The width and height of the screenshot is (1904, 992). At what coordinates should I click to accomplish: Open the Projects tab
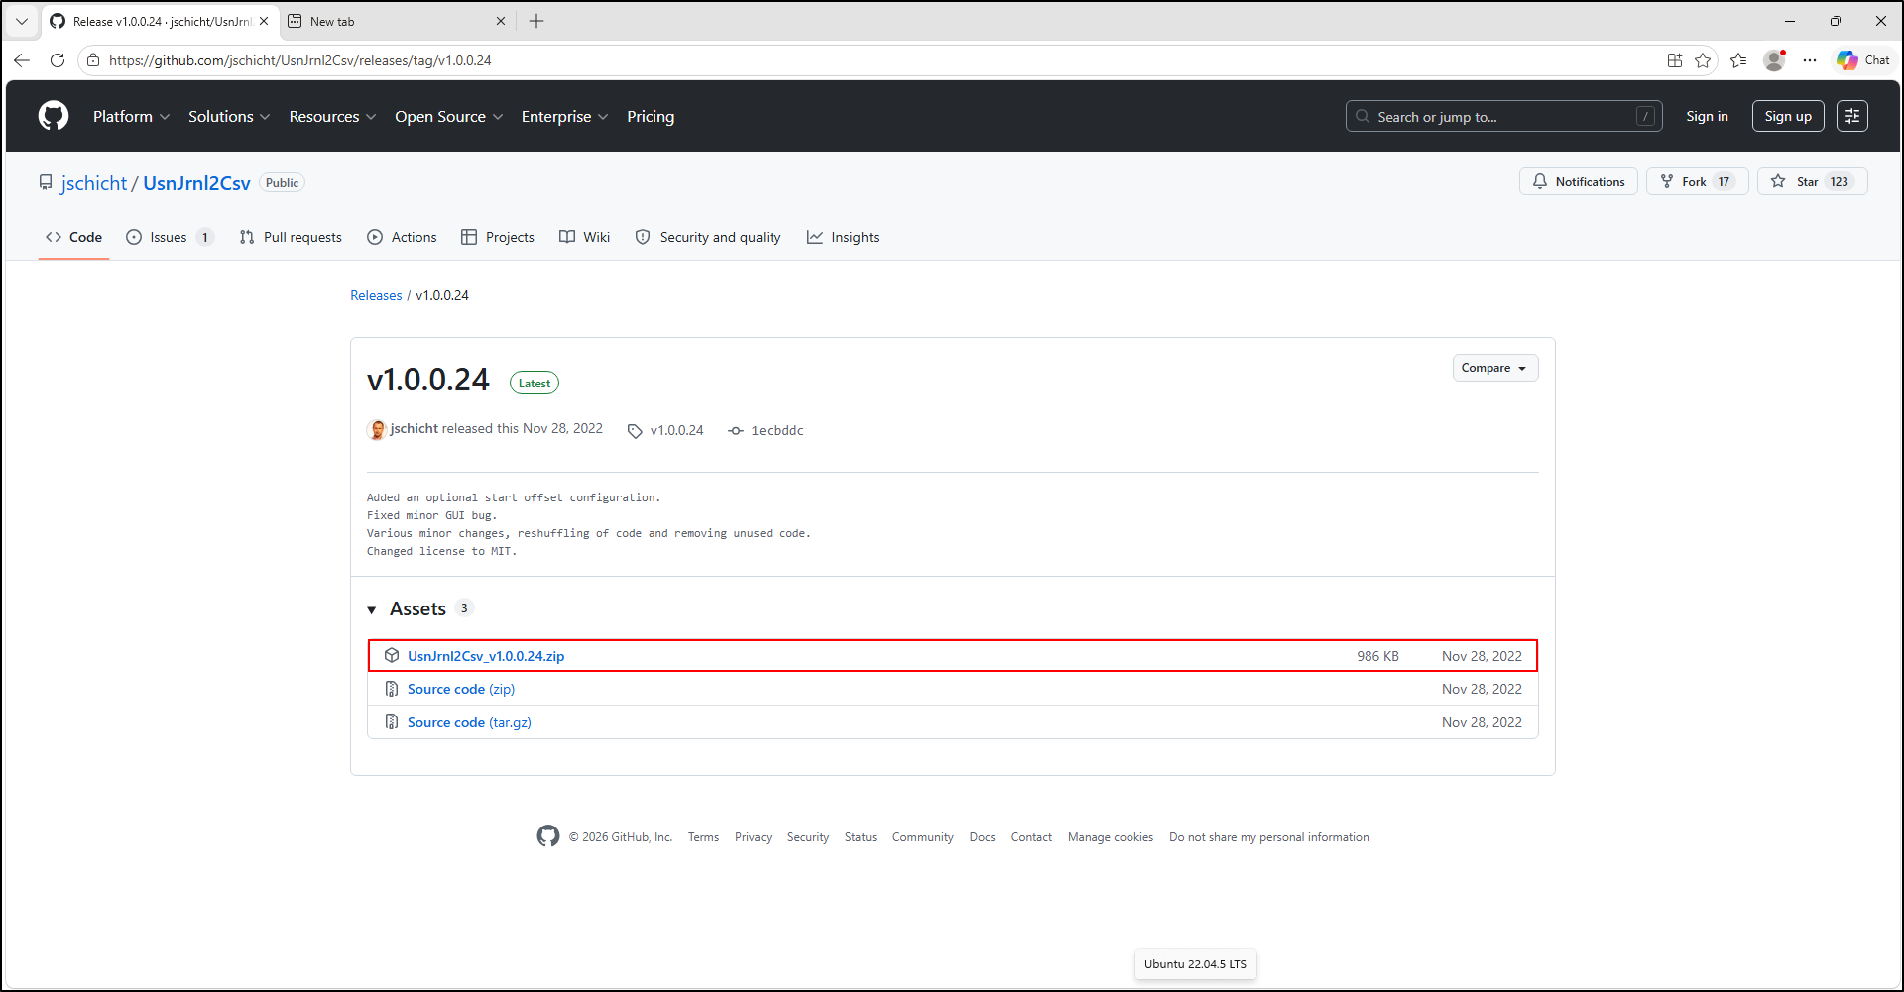(498, 237)
